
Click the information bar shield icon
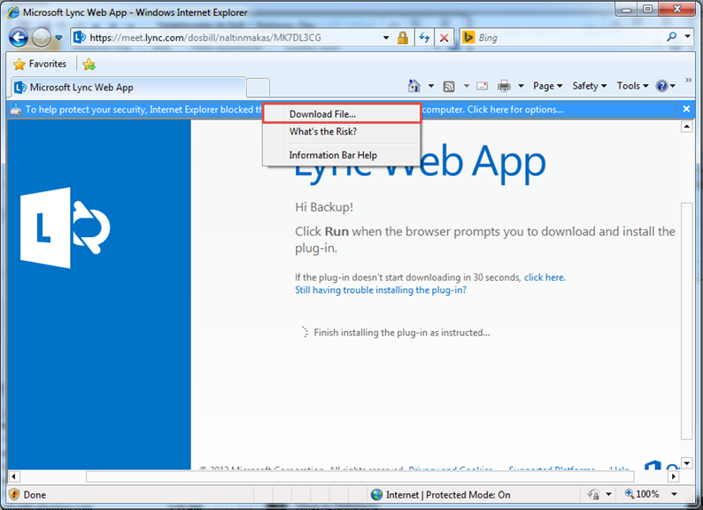pos(16,110)
